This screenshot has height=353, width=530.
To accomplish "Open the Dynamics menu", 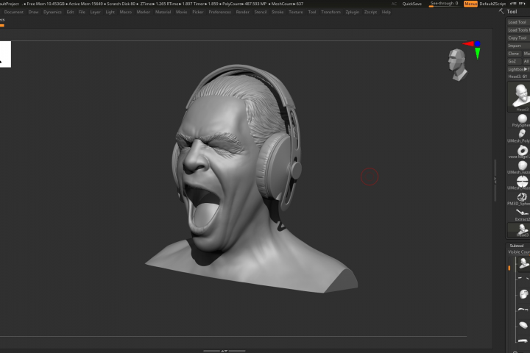I will (53, 12).
